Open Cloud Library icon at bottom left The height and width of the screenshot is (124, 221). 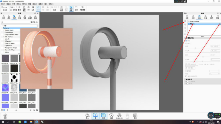coord(5,116)
